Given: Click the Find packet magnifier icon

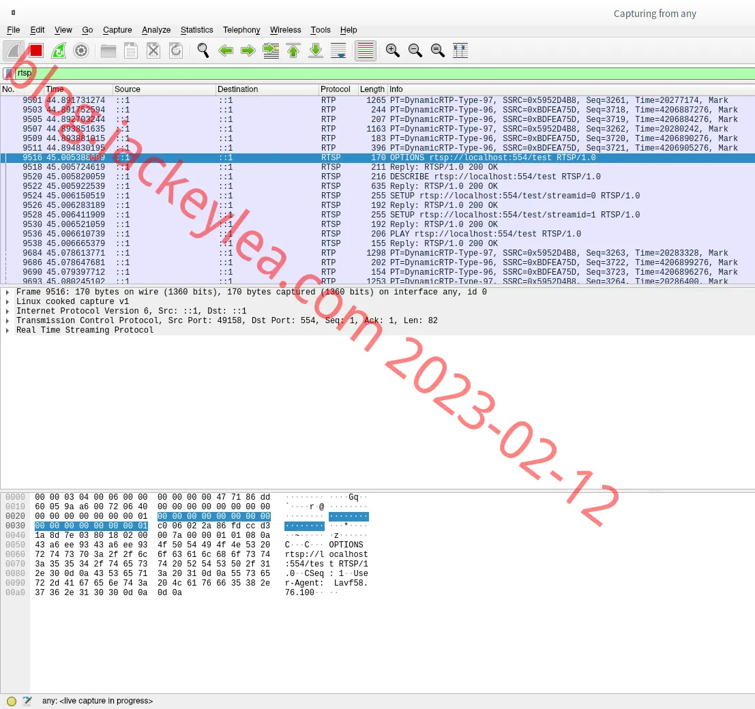Looking at the screenshot, I should pos(203,50).
